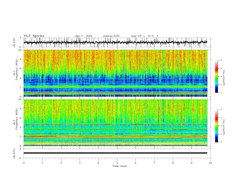This screenshot has width=237, height=183.
Task: Click the log(PSD) label beside ch.2 color bar
Action: click(224, 127)
